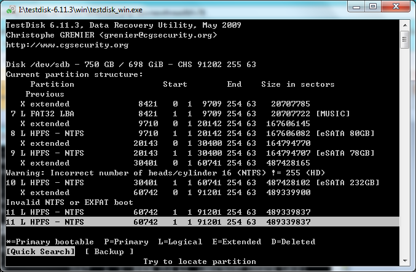Click the HPFS - NTFS row labeled eSATA 80GB

(x=190, y=134)
